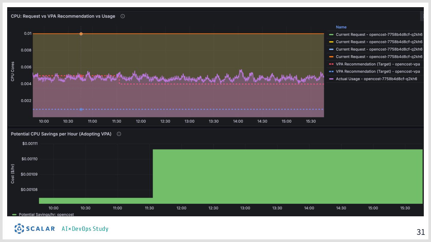The image size is (431, 242).
Task: Click the blue hover point on the dashed VPA line
Action: (81, 109)
